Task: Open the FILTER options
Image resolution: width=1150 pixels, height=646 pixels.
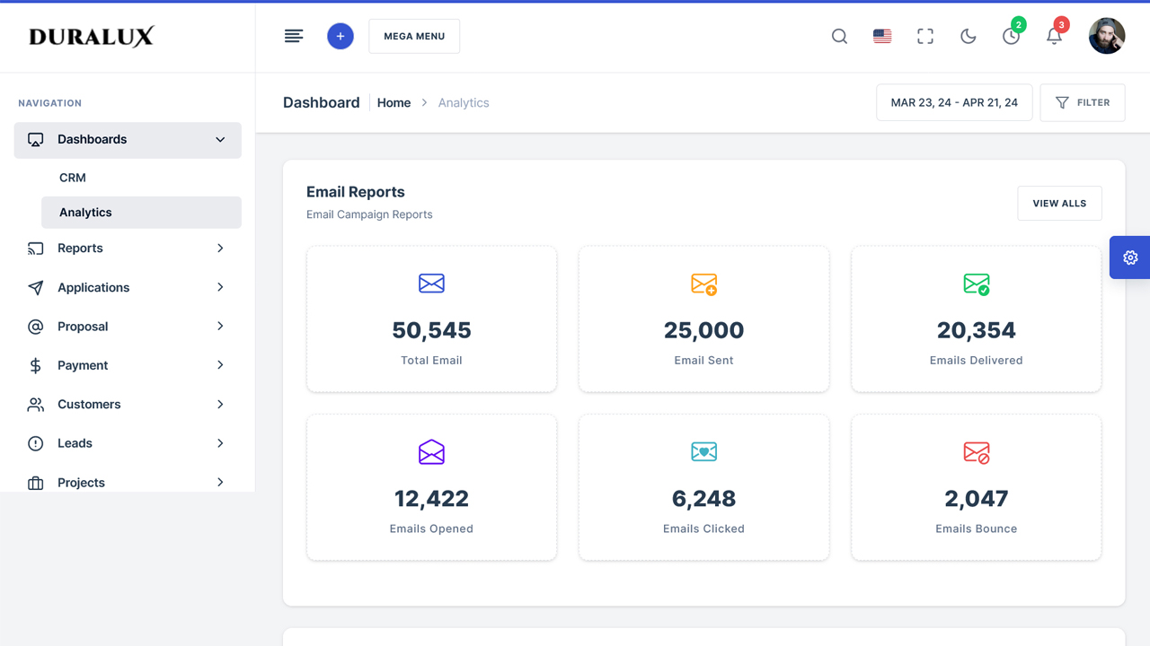Action: click(1082, 102)
